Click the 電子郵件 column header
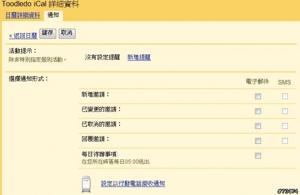 257,82
